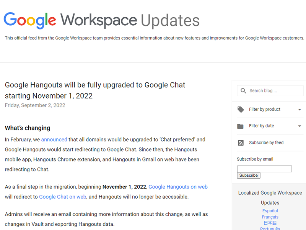Expand the Filter by date dropdown arrow
The image size is (306, 230).
point(299,126)
